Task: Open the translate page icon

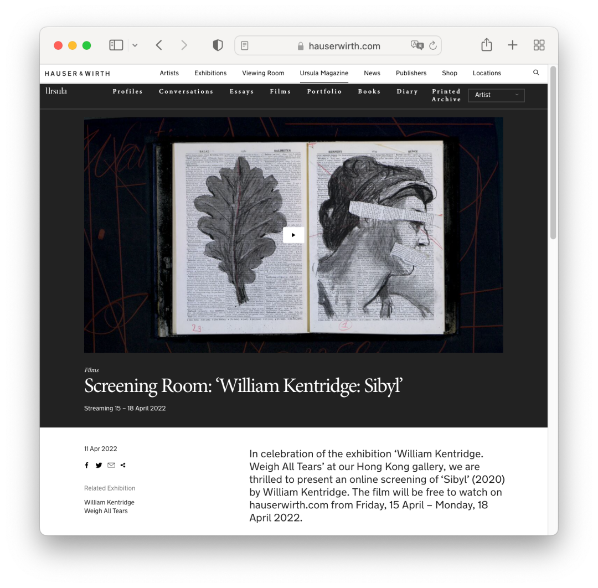Action: click(x=417, y=45)
